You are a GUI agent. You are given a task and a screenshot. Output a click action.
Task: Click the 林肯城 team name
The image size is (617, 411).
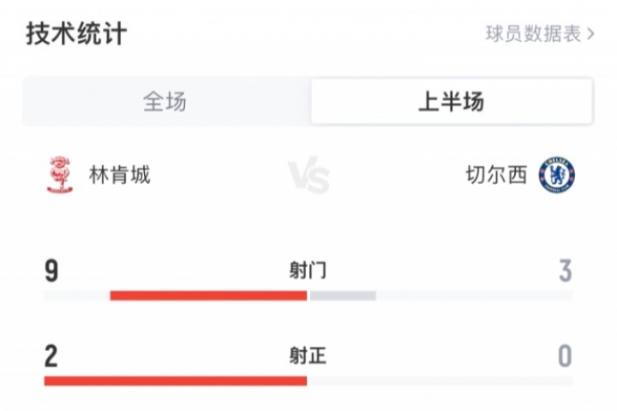(x=120, y=175)
